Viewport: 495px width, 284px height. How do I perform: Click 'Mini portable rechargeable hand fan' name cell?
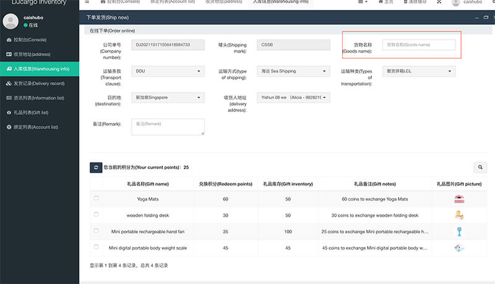click(148, 232)
